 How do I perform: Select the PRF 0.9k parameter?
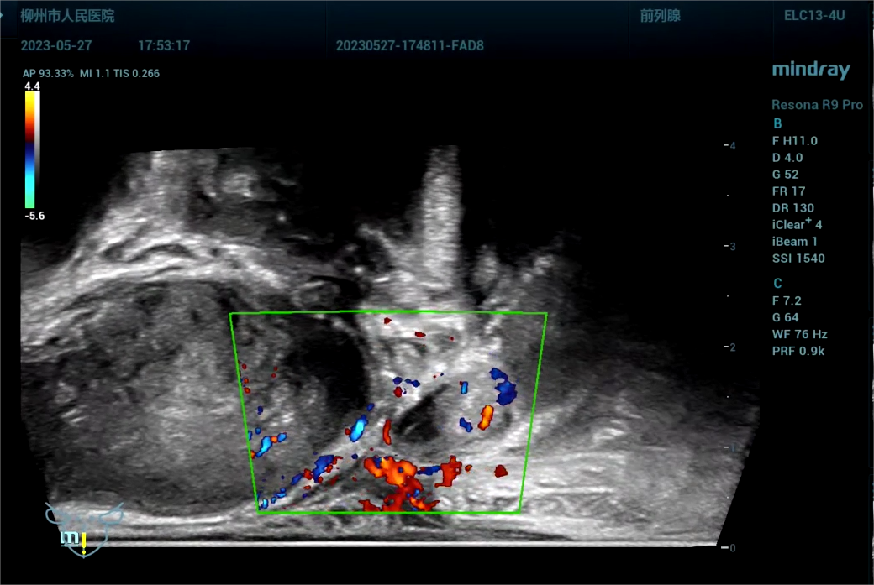pyautogui.click(x=798, y=351)
